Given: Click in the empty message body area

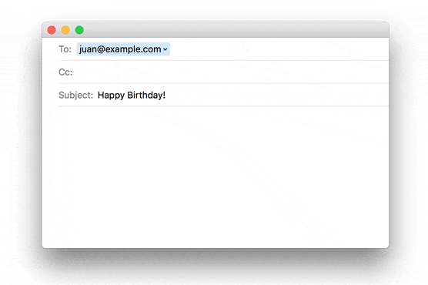Looking at the screenshot, I should tap(216, 177).
